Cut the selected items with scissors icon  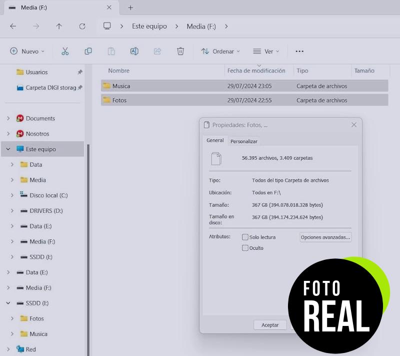[x=65, y=52]
